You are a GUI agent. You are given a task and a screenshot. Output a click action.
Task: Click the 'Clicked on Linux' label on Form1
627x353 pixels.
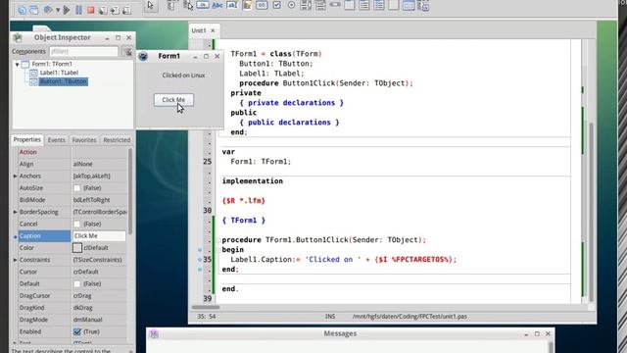(x=183, y=76)
